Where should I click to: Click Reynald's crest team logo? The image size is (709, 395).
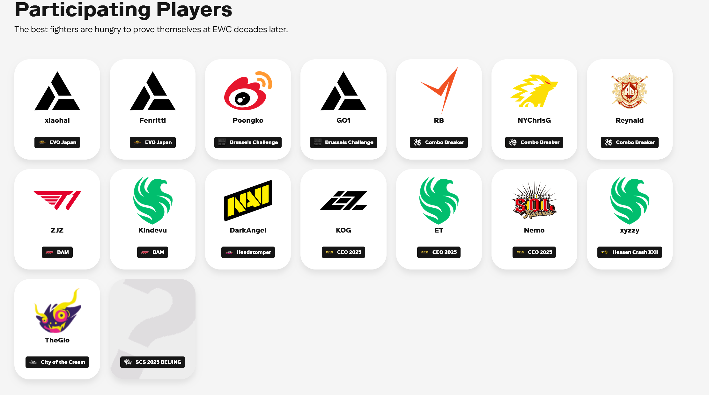click(x=630, y=91)
